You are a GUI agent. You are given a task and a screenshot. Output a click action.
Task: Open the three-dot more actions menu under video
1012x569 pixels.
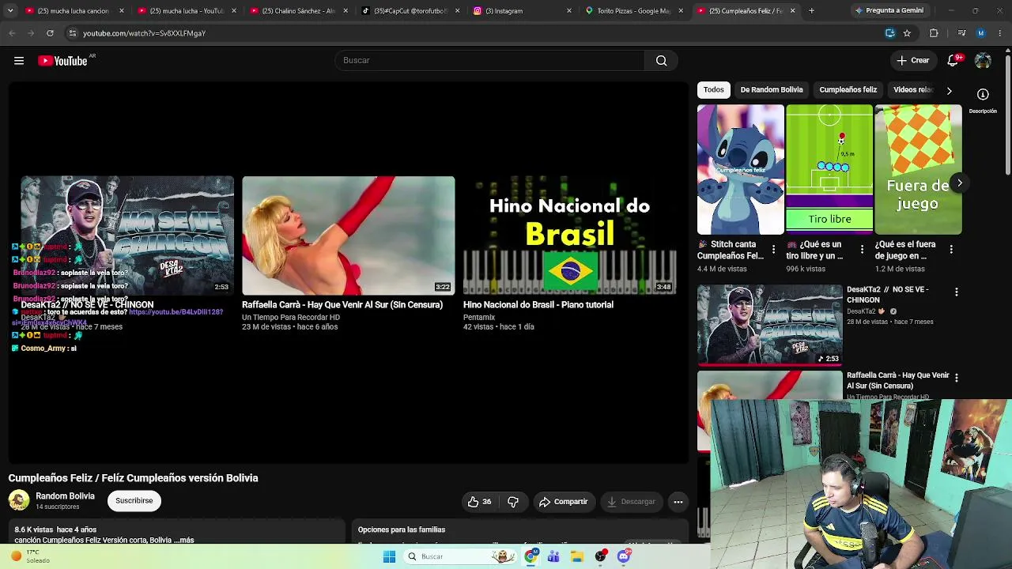[678, 502]
